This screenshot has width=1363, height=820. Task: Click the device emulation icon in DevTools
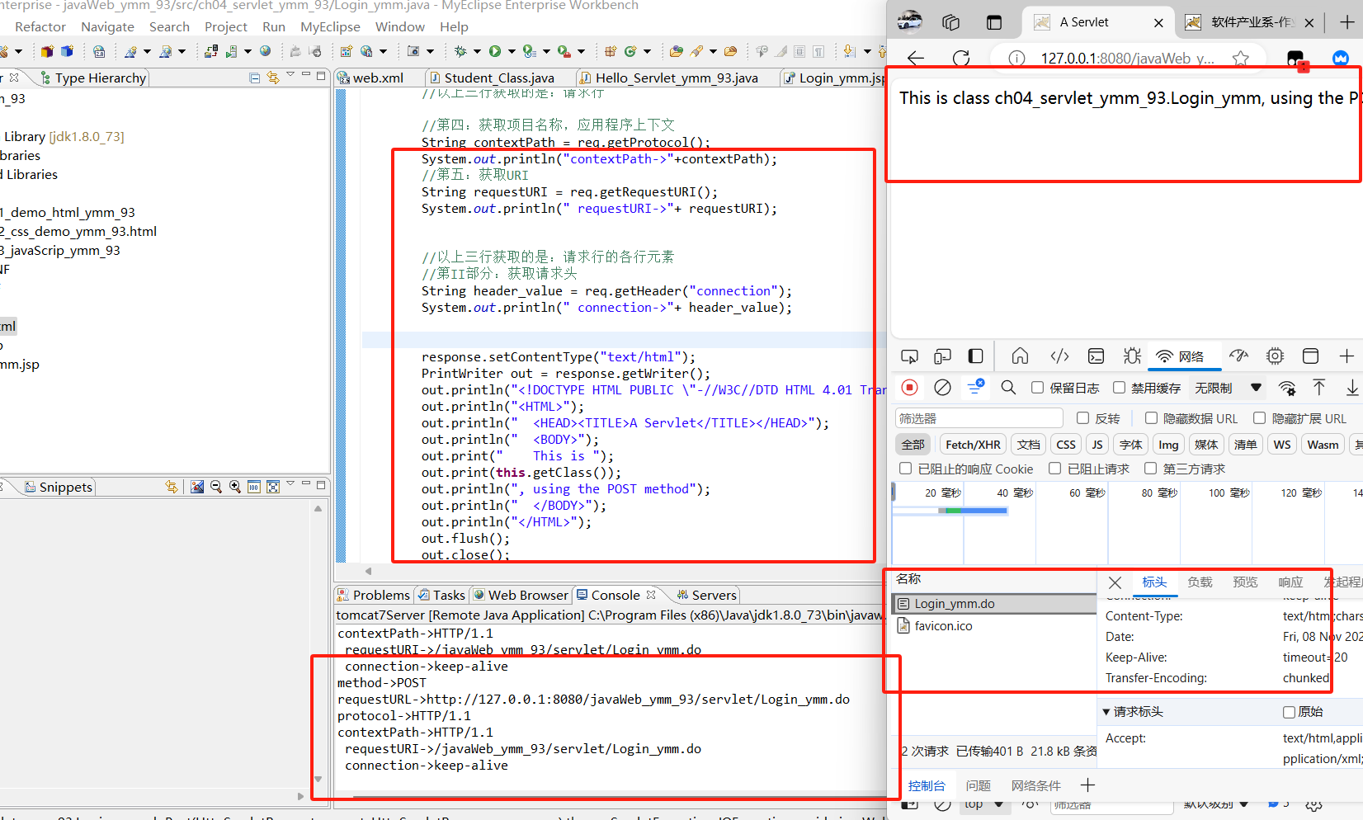coord(942,356)
